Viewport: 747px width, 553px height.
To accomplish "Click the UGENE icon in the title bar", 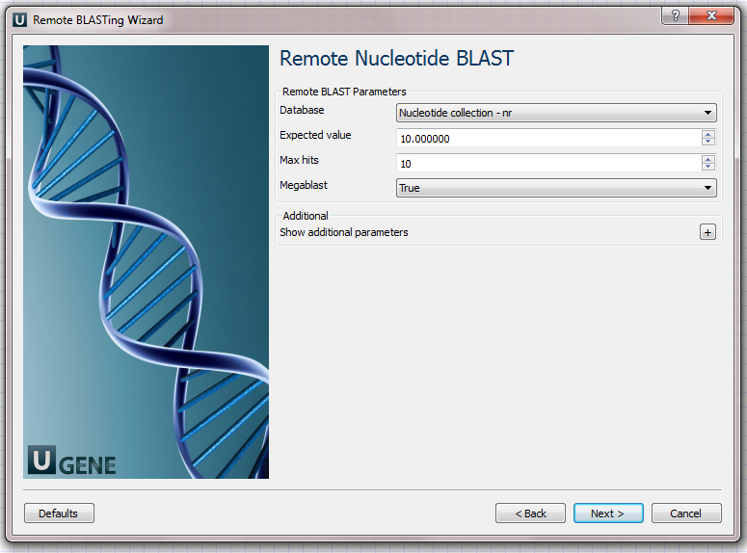I will point(20,20).
